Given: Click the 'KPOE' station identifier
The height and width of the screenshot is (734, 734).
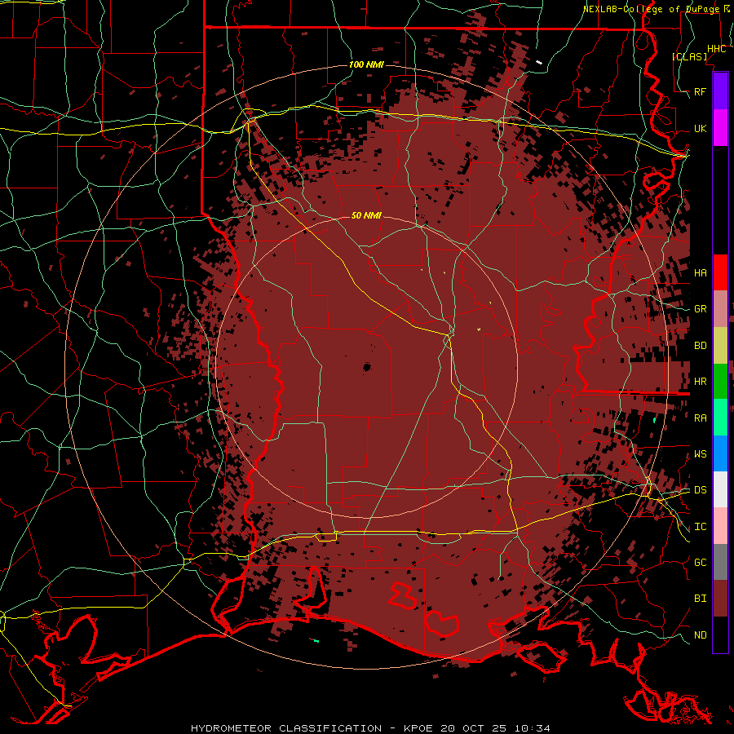Looking at the screenshot, I should (x=419, y=728).
